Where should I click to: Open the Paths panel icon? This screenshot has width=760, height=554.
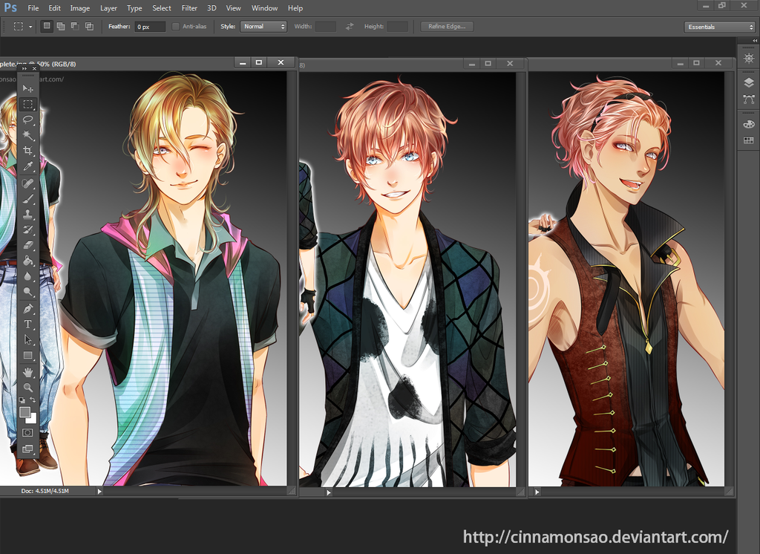[x=749, y=100]
